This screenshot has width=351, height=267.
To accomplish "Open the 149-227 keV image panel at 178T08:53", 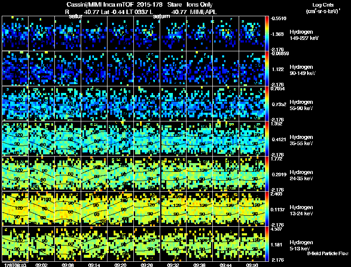I will (x=15, y=33).
